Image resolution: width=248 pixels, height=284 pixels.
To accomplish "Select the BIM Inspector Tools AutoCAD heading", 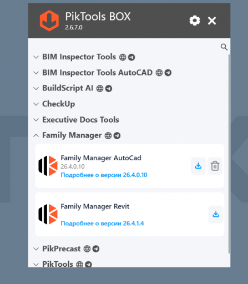I will coord(98,73).
